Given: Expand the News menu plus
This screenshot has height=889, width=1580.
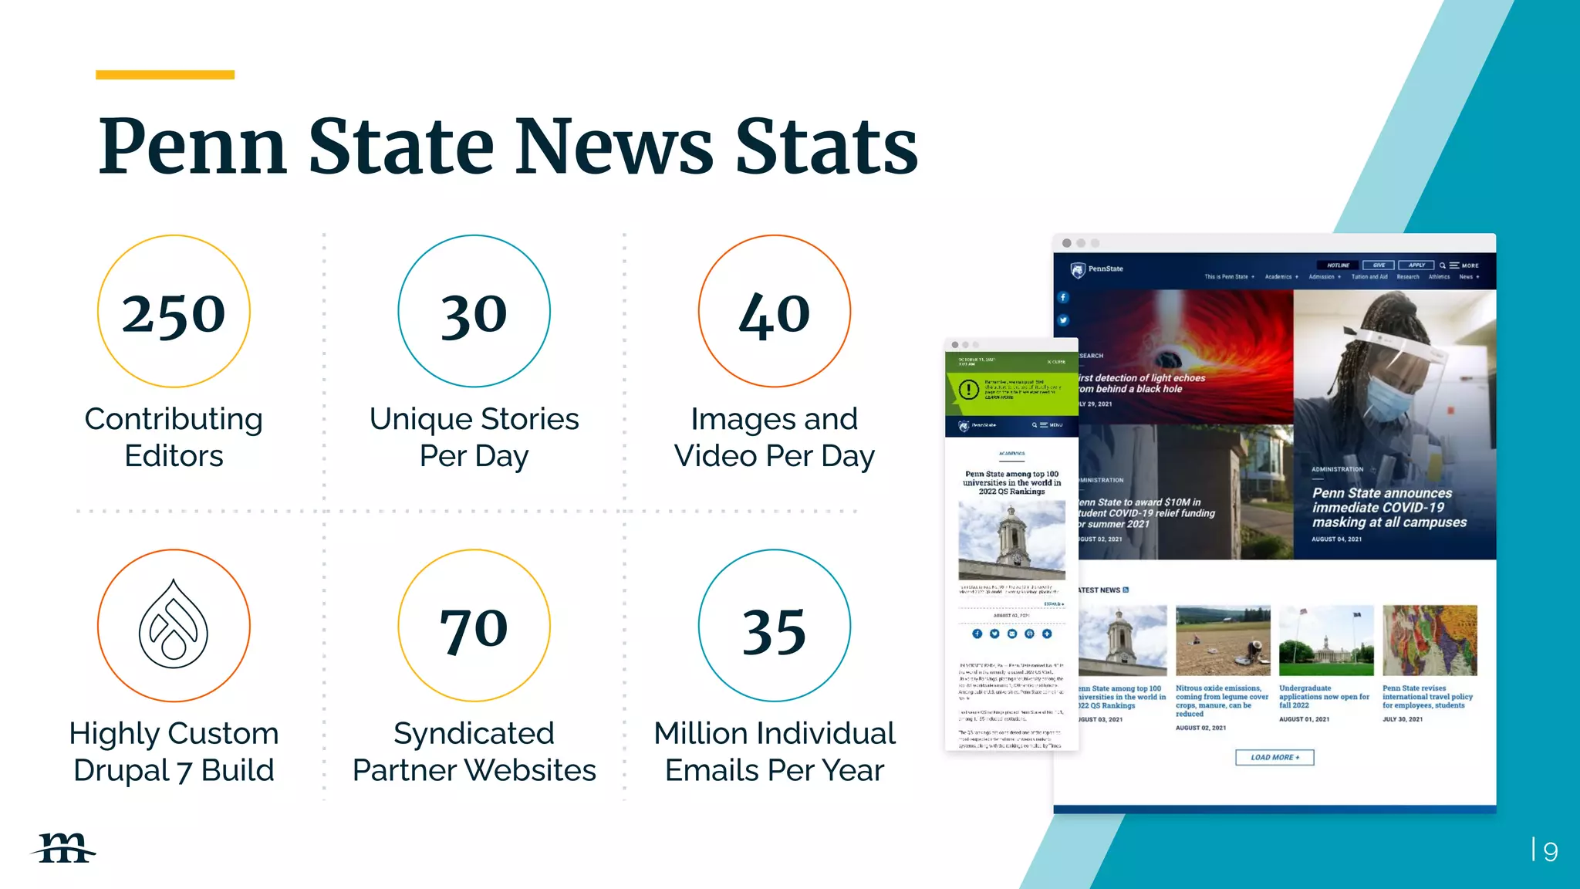Looking at the screenshot, I should 1477,277.
